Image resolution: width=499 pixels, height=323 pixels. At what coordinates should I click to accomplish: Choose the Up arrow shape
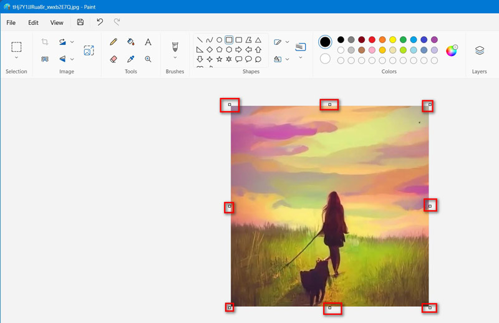pos(258,50)
